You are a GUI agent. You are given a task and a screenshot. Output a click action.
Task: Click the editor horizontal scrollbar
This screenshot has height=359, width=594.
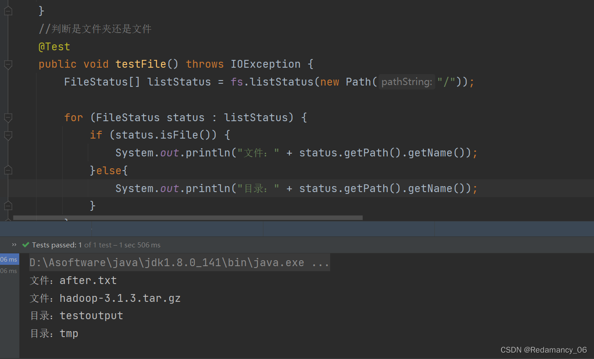tap(188, 218)
